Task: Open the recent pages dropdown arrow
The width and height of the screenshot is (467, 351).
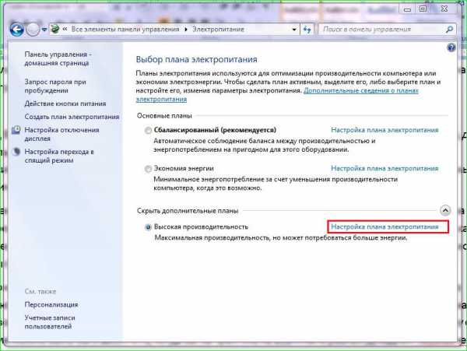Action: 44,30
